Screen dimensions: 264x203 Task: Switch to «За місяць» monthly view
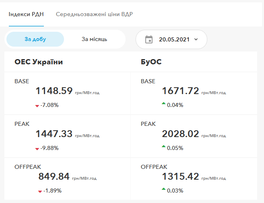pos(94,39)
